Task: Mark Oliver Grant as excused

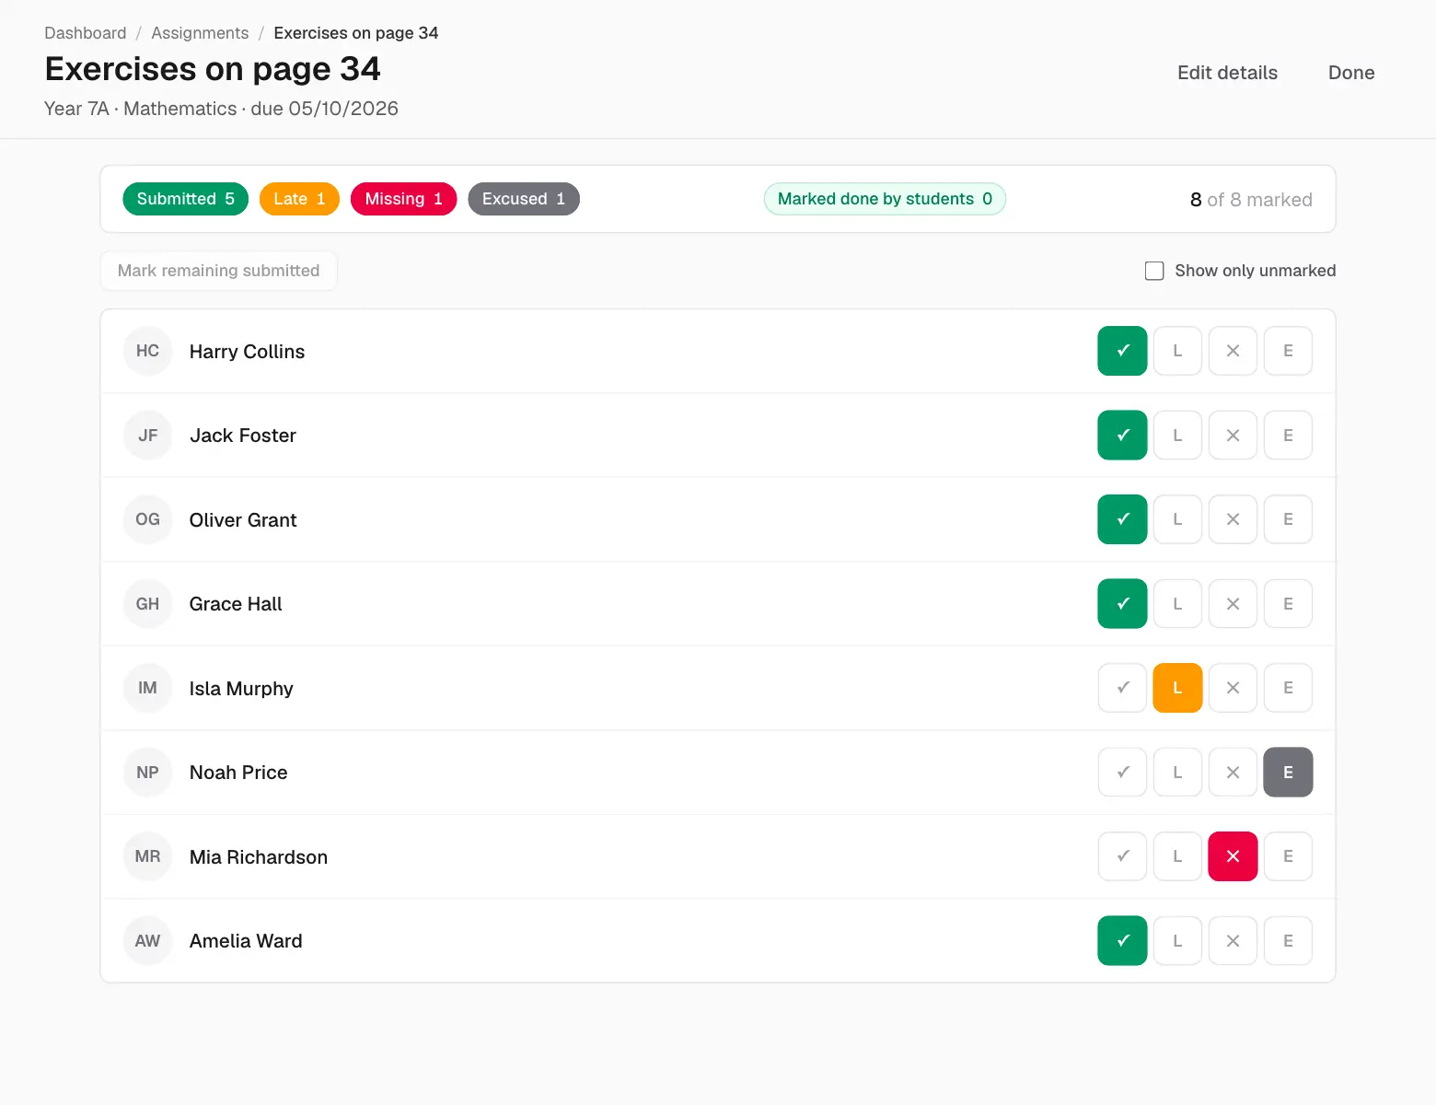Action: coord(1288,519)
